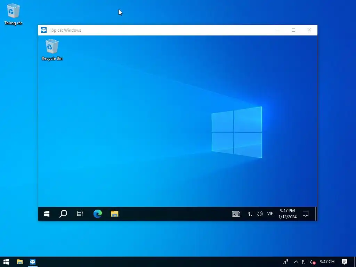Click the host Show desktop strip
Image resolution: width=356 pixels, height=267 pixels.
point(355,262)
